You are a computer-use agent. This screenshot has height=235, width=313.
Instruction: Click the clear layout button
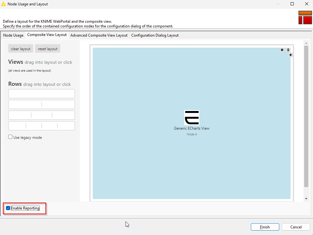(x=21, y=49)
